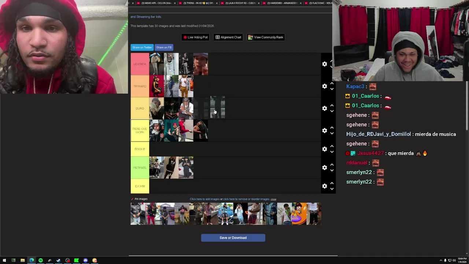Click the red LEYENDA tier label
469x264 pixels.
point(140,64)
